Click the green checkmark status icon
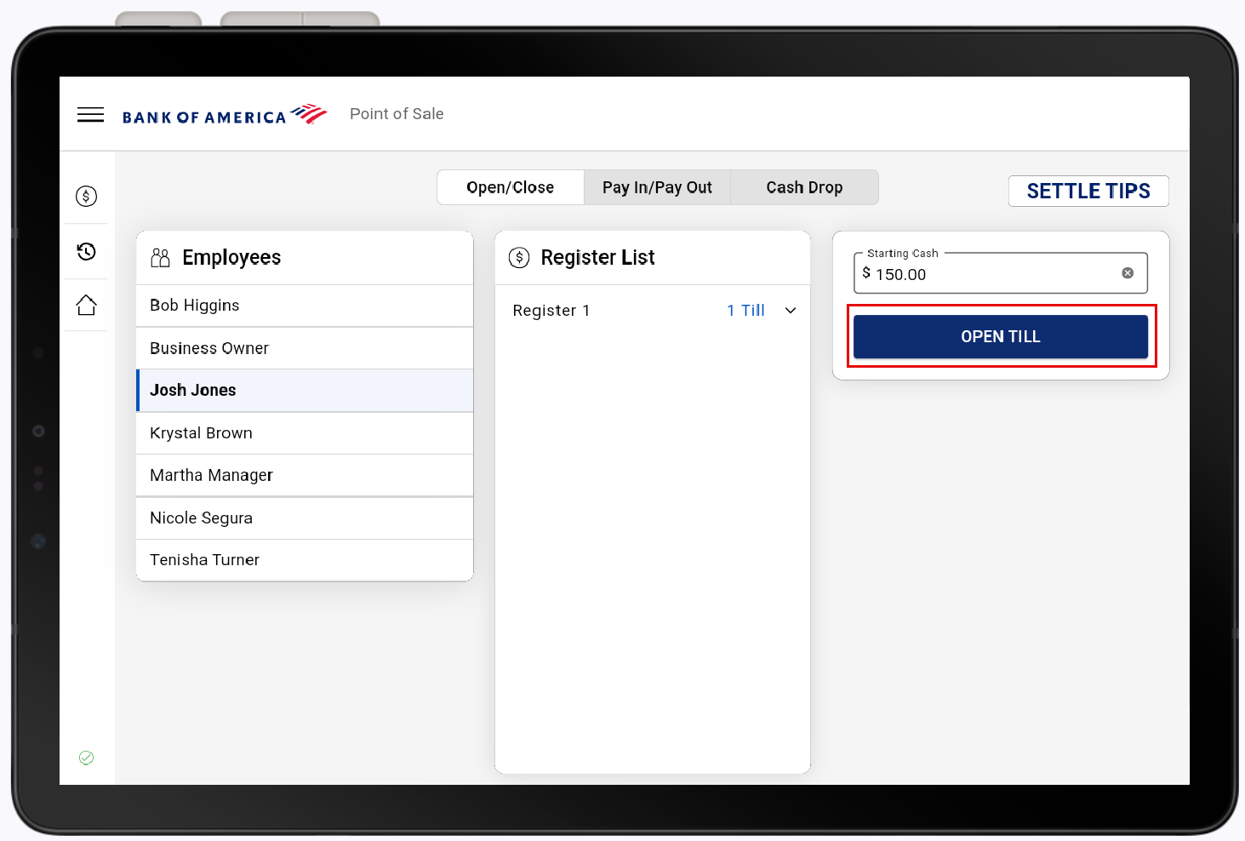The width and height of the screenshot is (1245, 841). (x=86, y=758)
